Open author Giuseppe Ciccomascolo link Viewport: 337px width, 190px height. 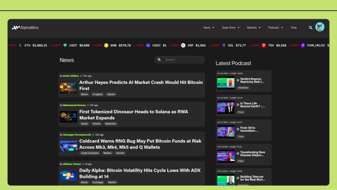(x=77, y=135)
